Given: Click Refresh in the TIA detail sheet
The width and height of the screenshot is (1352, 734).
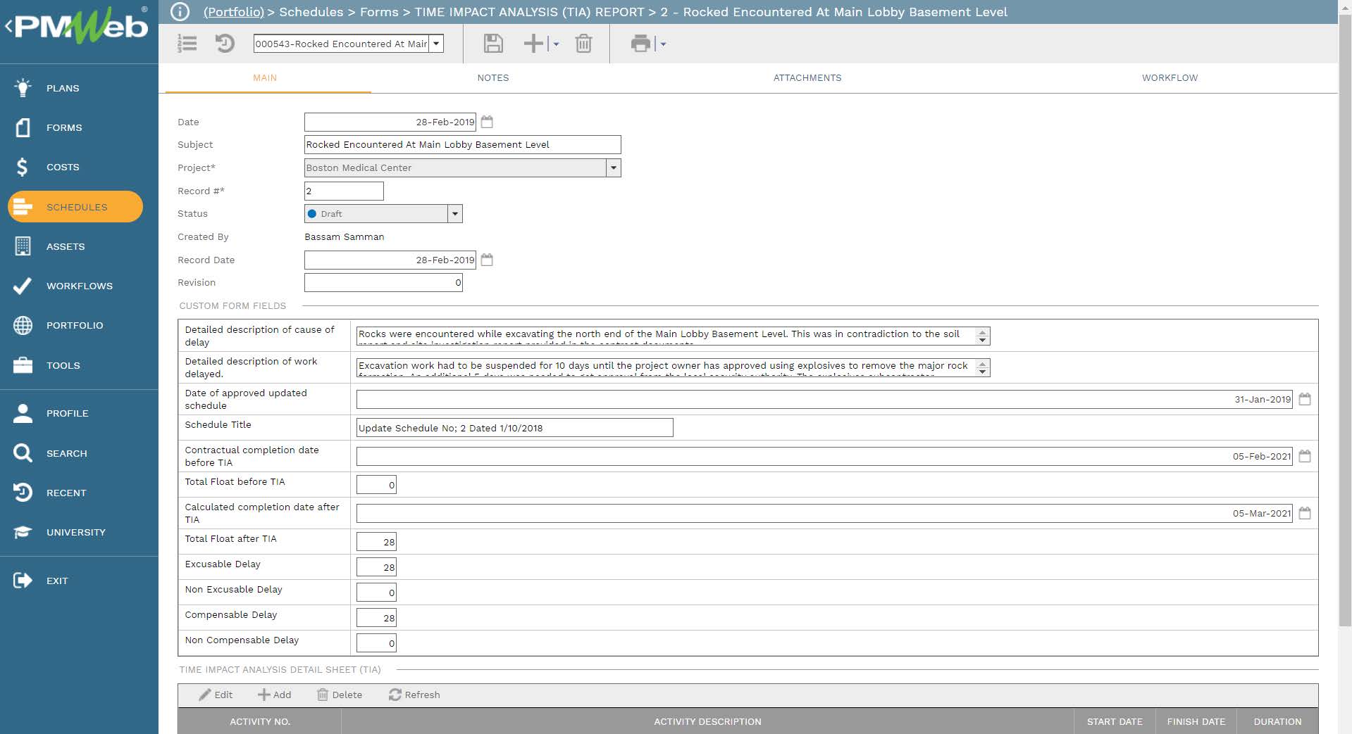Looking at the screenshot, I should [414, 695].
